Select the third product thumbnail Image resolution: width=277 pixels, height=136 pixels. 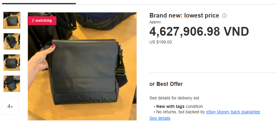tap(12, 63)
